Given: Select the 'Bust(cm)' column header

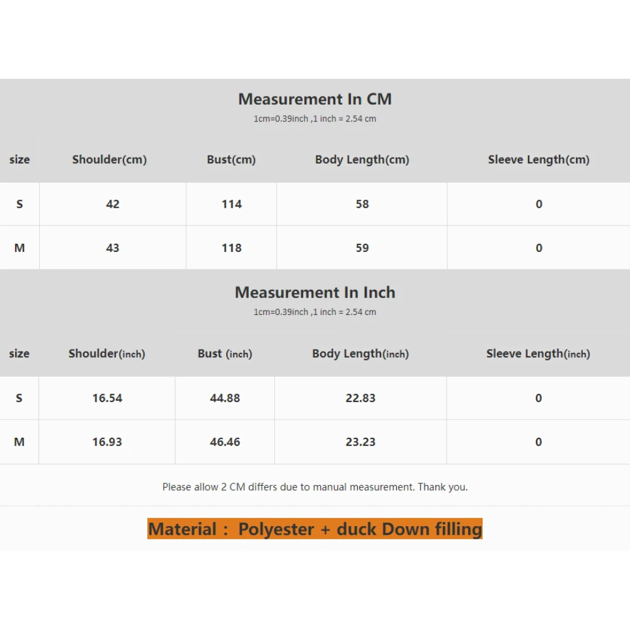Looking at the screenshot, I should tap(231, 159).
